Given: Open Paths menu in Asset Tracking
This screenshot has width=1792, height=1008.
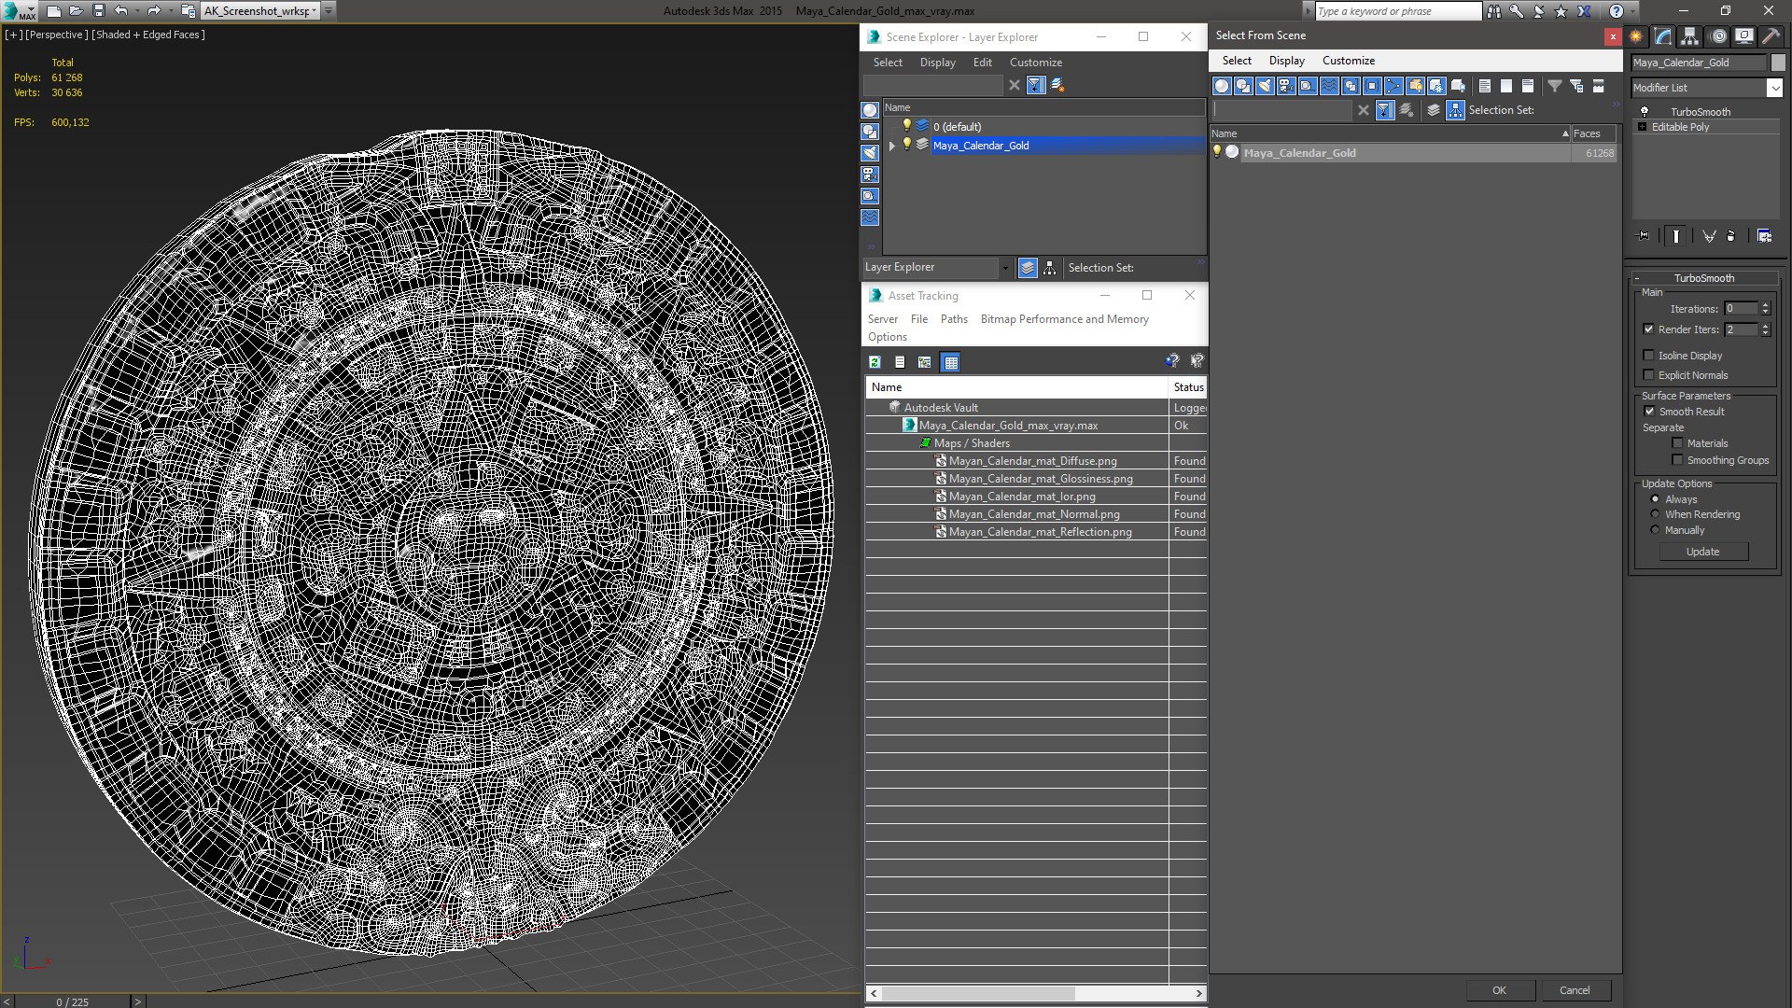Looking at the screenshot, I should [954, 319].
